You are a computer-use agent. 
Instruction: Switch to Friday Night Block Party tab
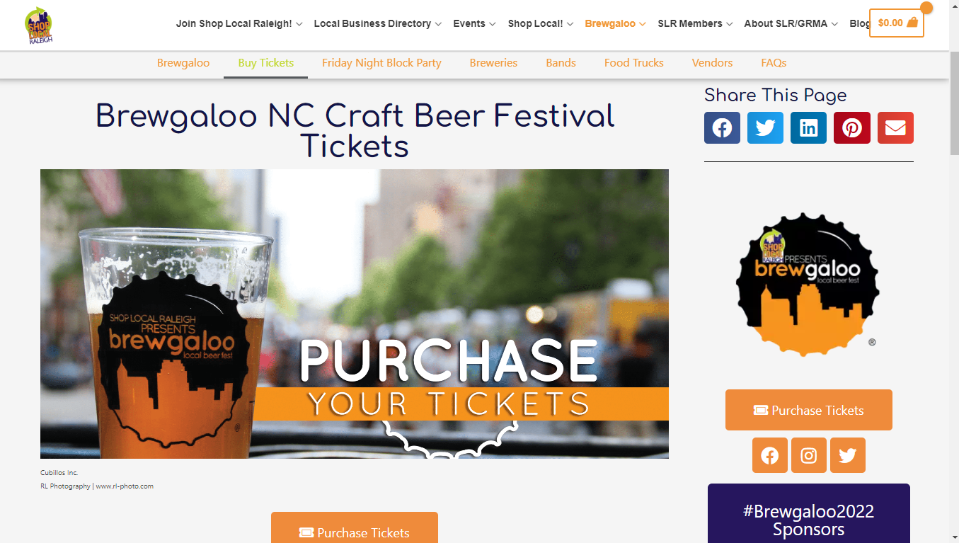[381, 63]
